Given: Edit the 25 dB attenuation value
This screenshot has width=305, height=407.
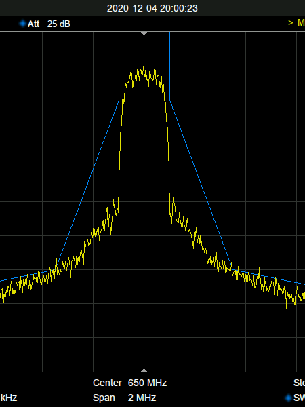Looking at the screenshot, I should pos(58,24).
